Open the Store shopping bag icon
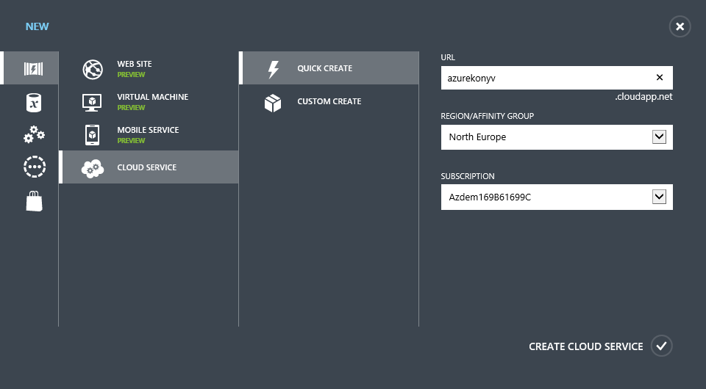The height and width of the screenshot is (389, 706). tap(35, 201)
